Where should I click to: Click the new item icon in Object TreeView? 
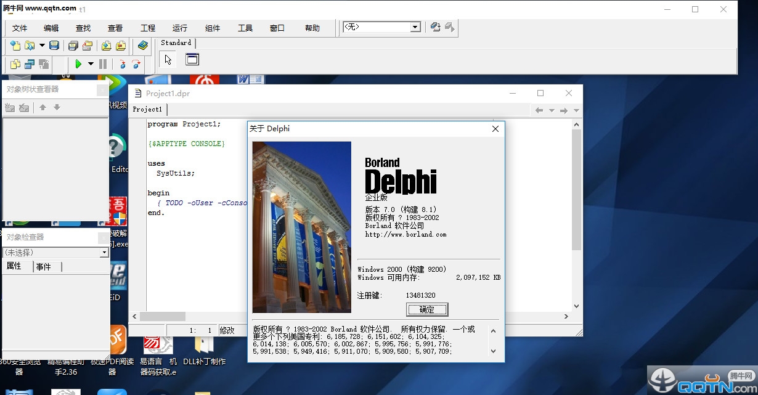pos(10,107)
